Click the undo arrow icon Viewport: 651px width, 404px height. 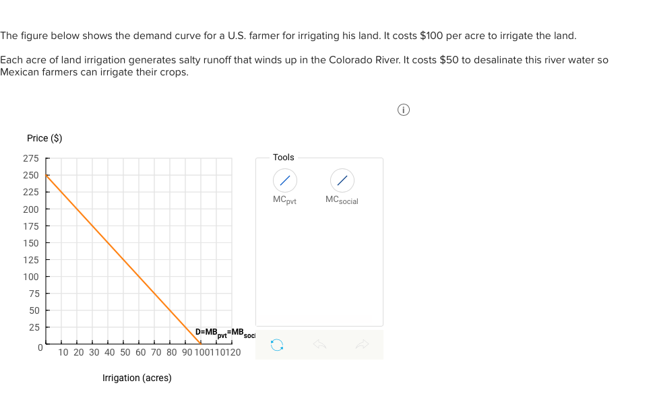click(319, 344)
